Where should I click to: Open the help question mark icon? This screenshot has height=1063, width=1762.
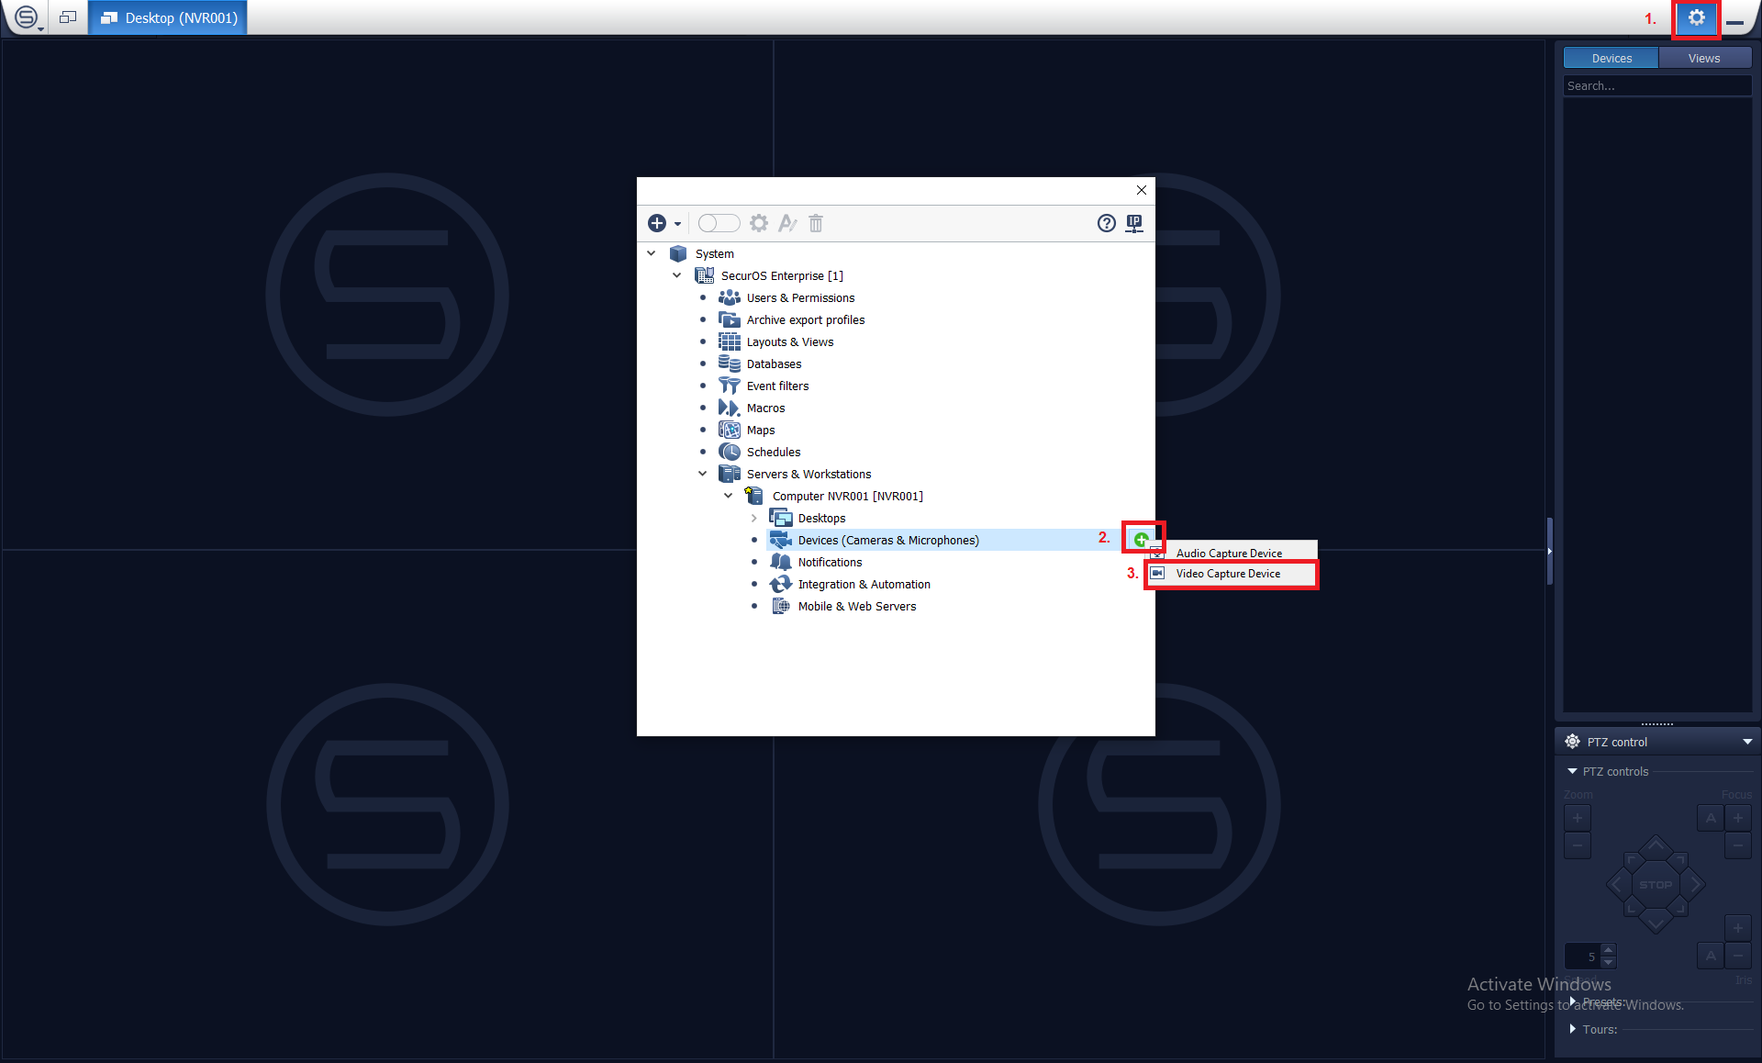(x=1106, y=223)
